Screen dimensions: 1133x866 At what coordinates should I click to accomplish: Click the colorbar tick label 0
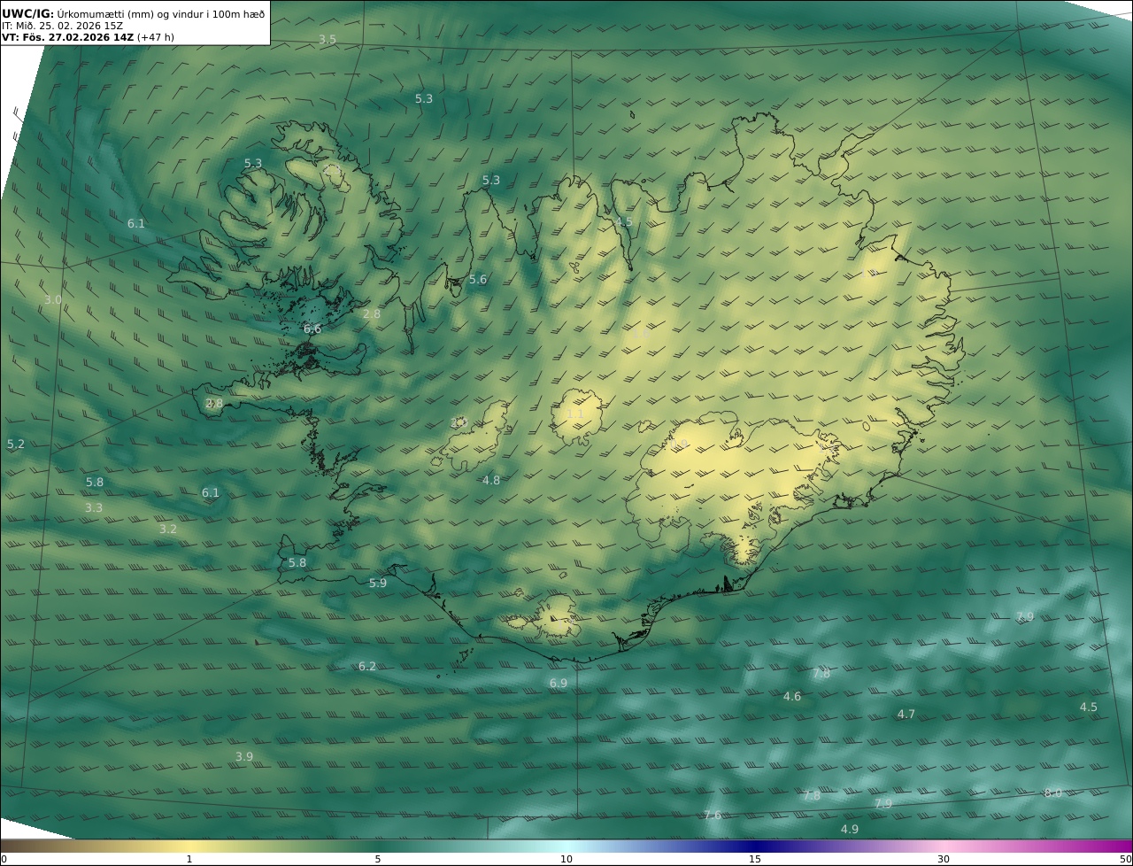pyautogui.click(x=4, y=860)
